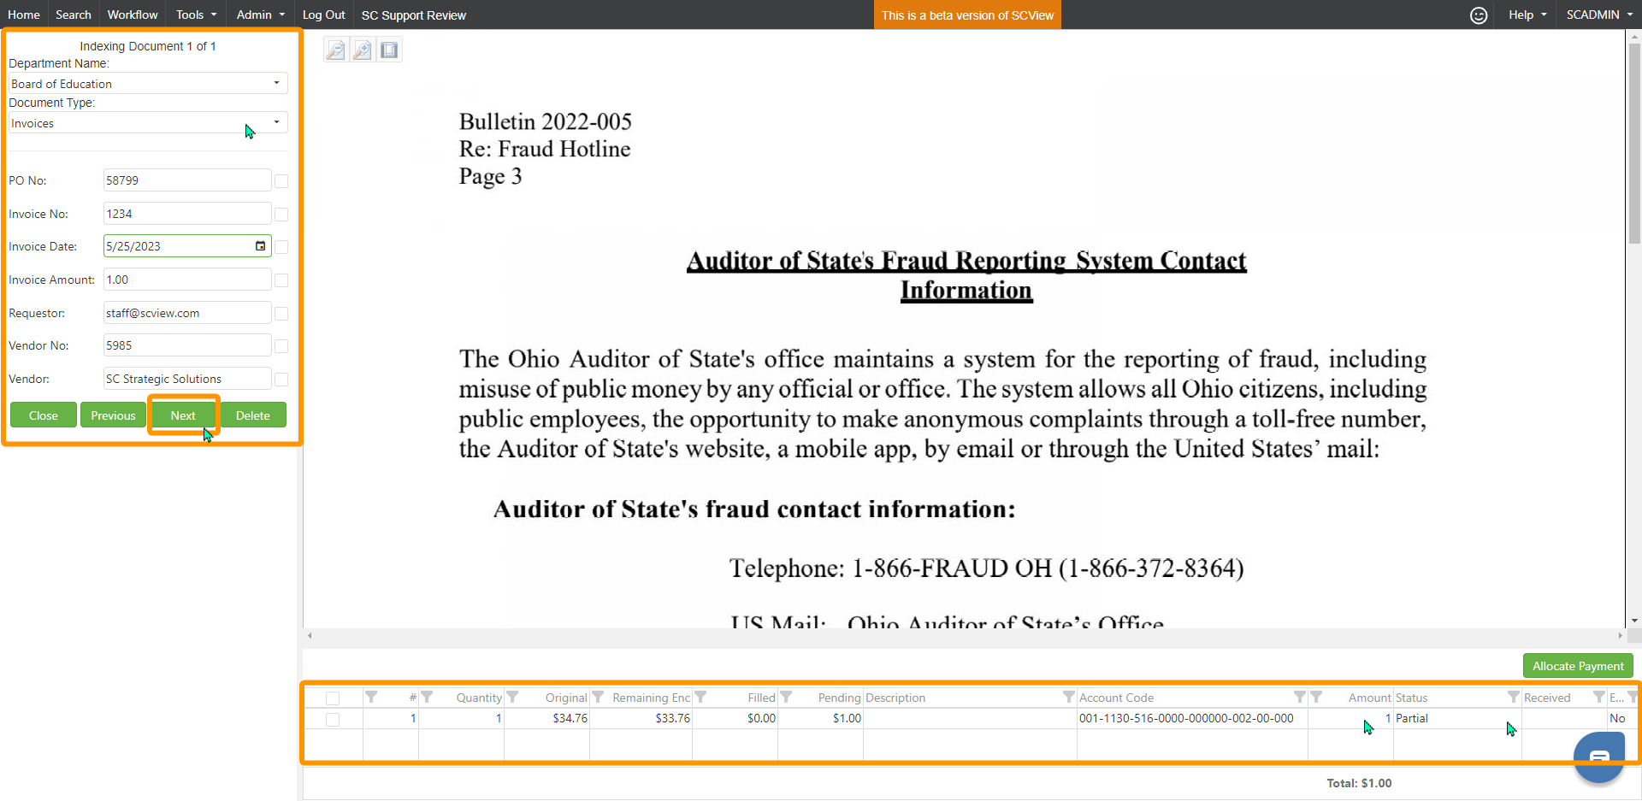Check the select-all box in grid header
The width and height of the screenshot is (1642, 801).
click(333, 698)
